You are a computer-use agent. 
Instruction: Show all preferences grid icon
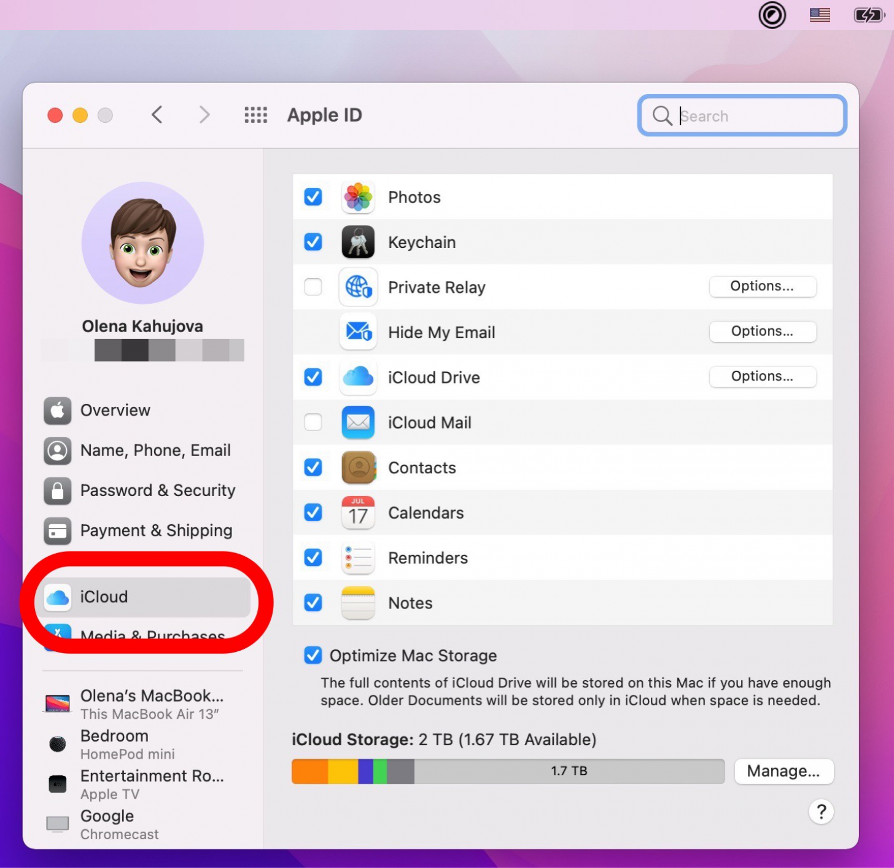(255, 115)
